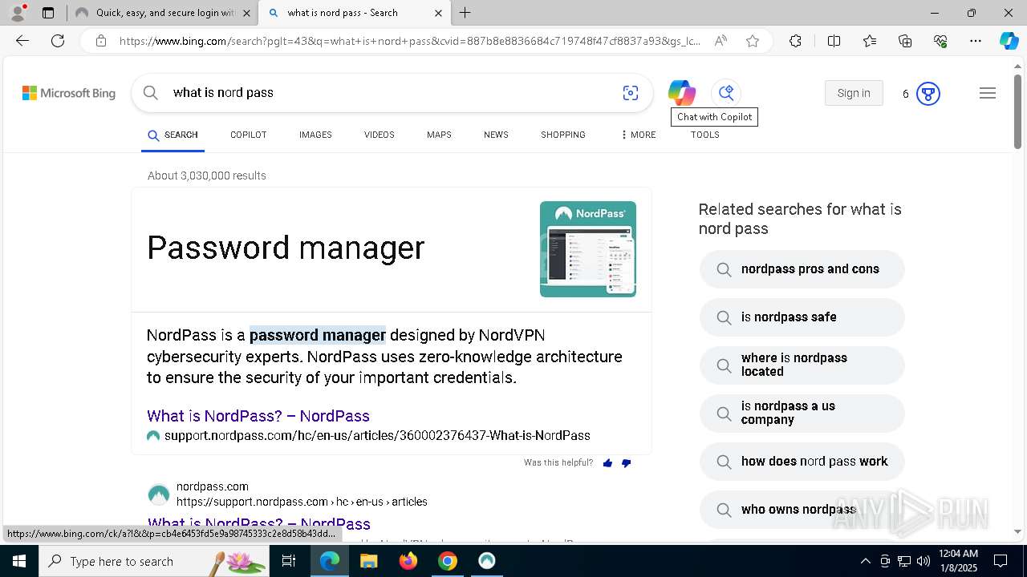The image size is (1027, 577).
Task: Toggle split screen view
Action: pyautogui.click(x=834, y=41)
